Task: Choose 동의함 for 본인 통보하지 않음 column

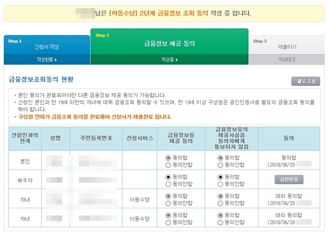Action: tap(220, 157)
